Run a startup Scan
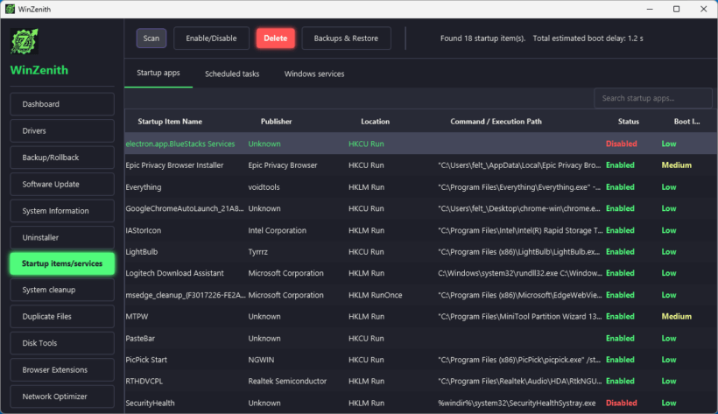Viewport: 718px width, 414px height. (151, 39)
